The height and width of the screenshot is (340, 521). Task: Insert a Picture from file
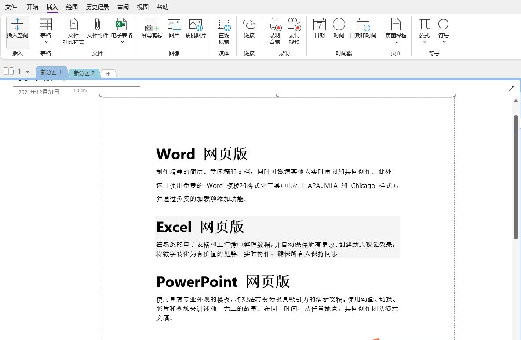174,29
